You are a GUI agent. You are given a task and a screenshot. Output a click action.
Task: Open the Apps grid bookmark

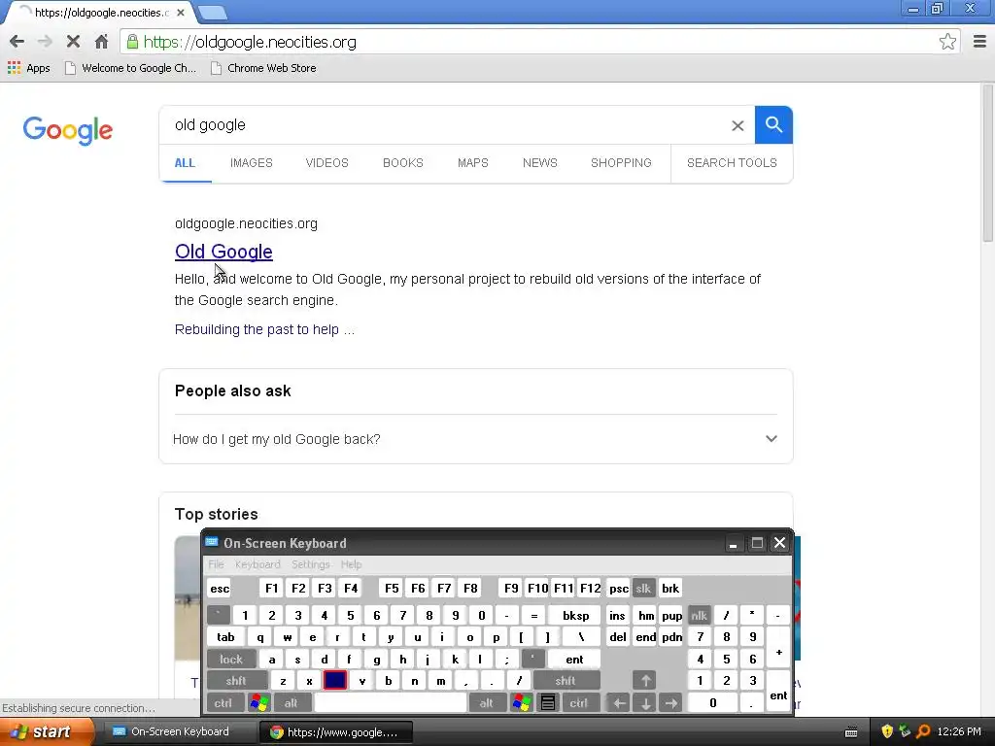(x=28, y=68)
